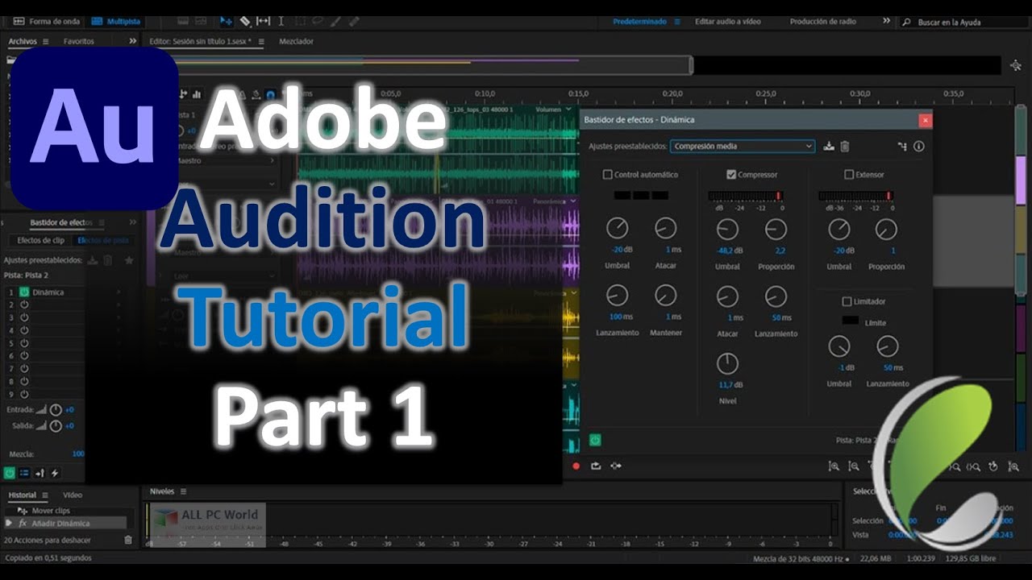This screenshot has width=1032, height=580.
Task: Select the Razor cut tool
Action: pos(245,21)
